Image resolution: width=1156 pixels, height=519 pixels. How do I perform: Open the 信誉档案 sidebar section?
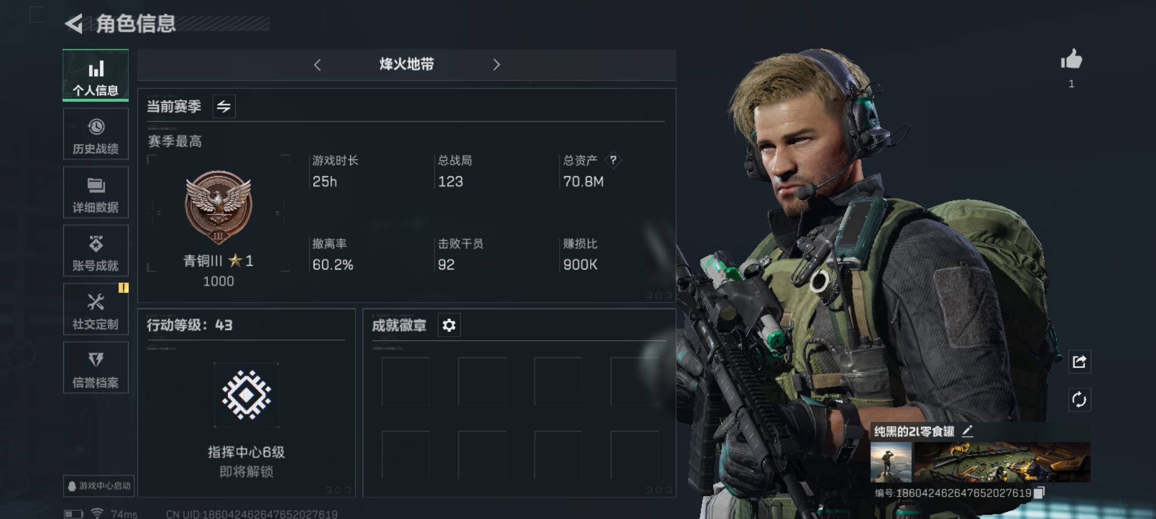coord(96,368)
